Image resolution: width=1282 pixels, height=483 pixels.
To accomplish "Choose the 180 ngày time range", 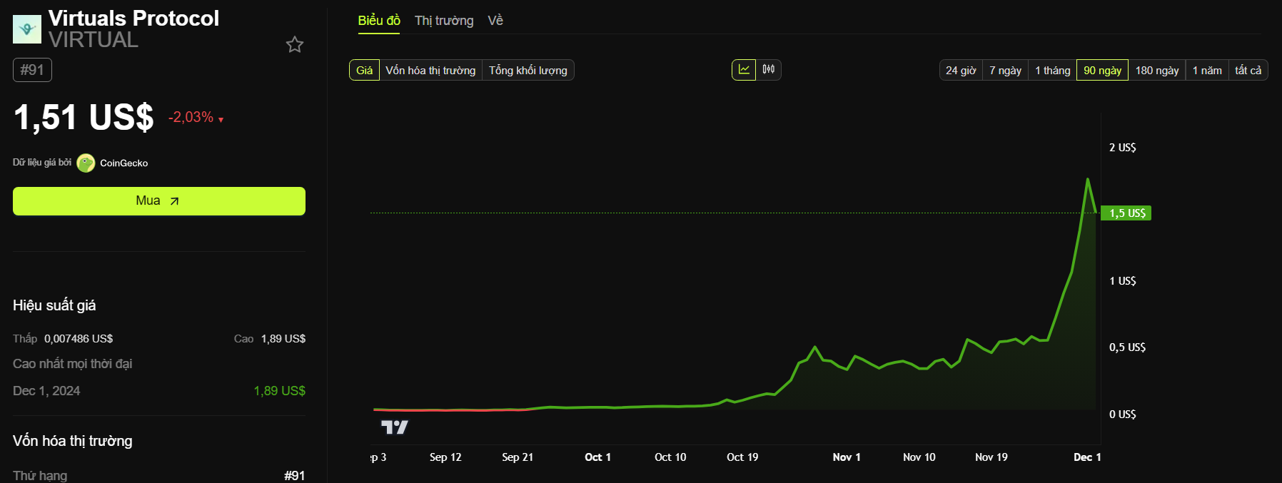I will [1156, 71].
